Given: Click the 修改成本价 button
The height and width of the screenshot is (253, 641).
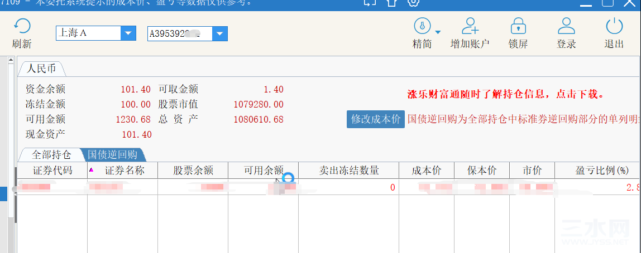Looking at the screenshot, I should coord(376,119).
